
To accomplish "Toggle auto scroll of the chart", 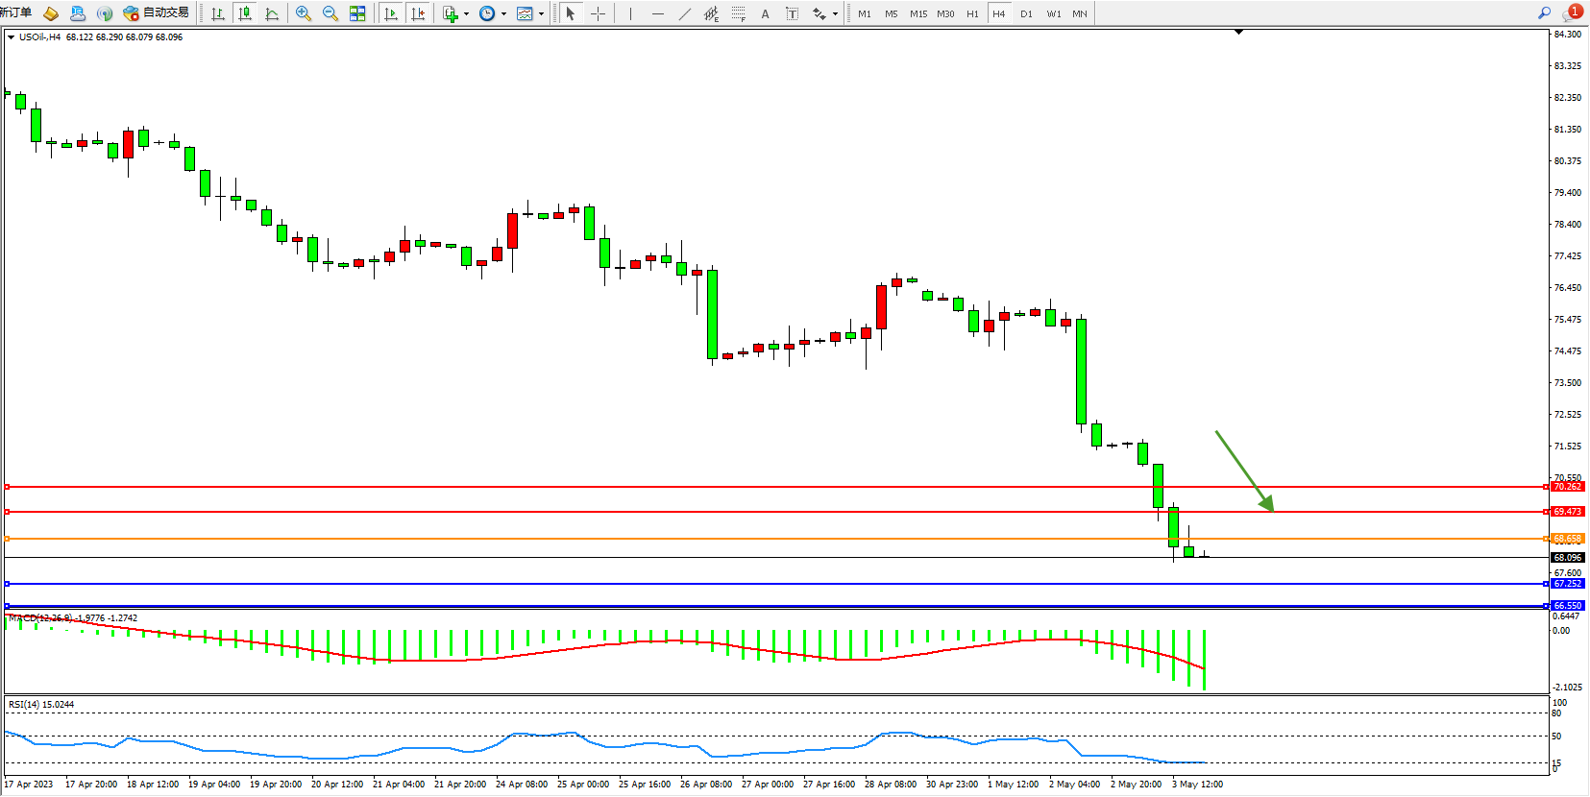I will click(391, 13).
